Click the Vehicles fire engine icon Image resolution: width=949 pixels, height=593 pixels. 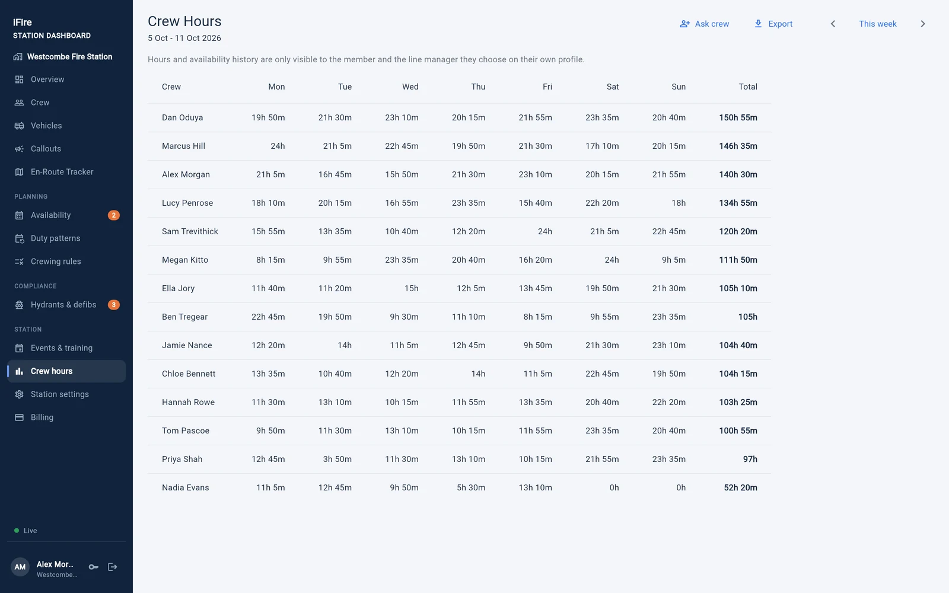(19, 126)
